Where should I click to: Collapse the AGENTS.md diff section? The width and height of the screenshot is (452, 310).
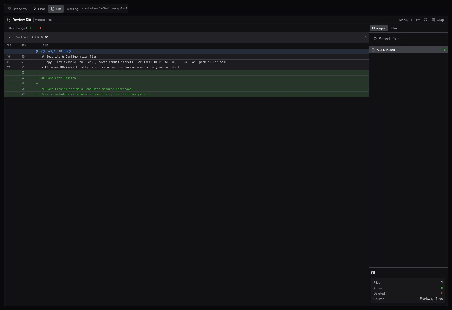[9, 37]
